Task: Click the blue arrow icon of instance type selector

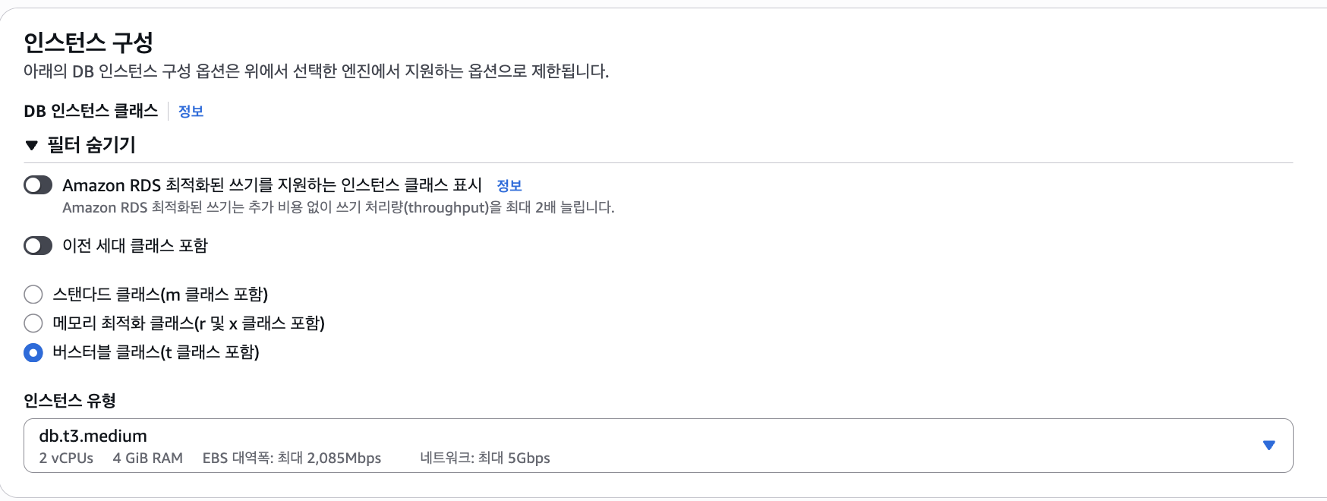Action: point(1269,446)
